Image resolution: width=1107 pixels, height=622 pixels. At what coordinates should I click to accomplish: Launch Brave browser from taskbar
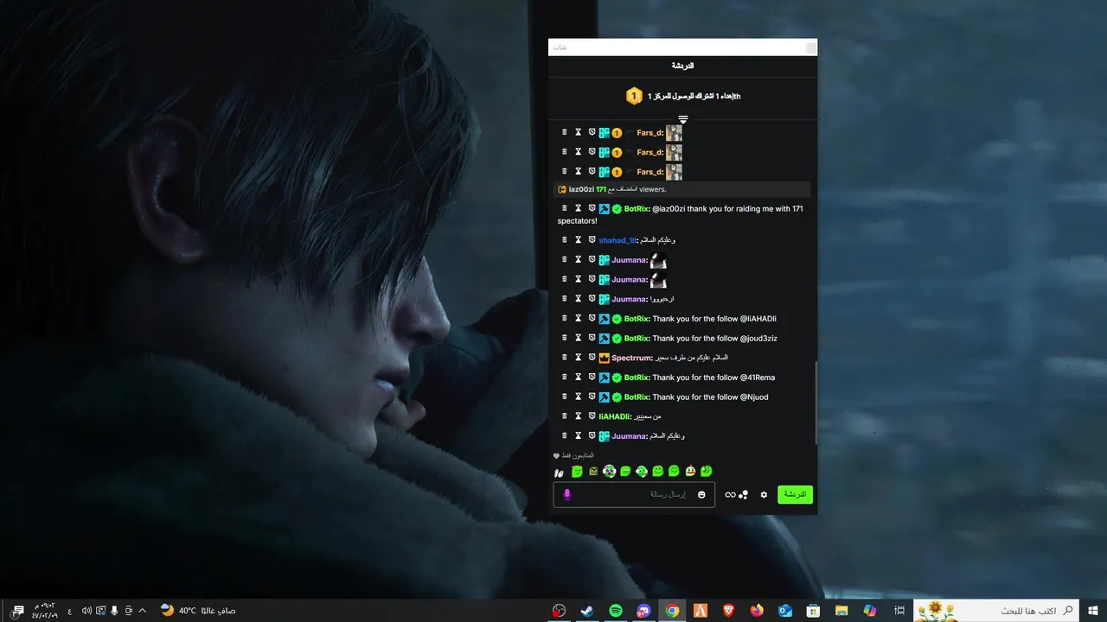(728, 611)
